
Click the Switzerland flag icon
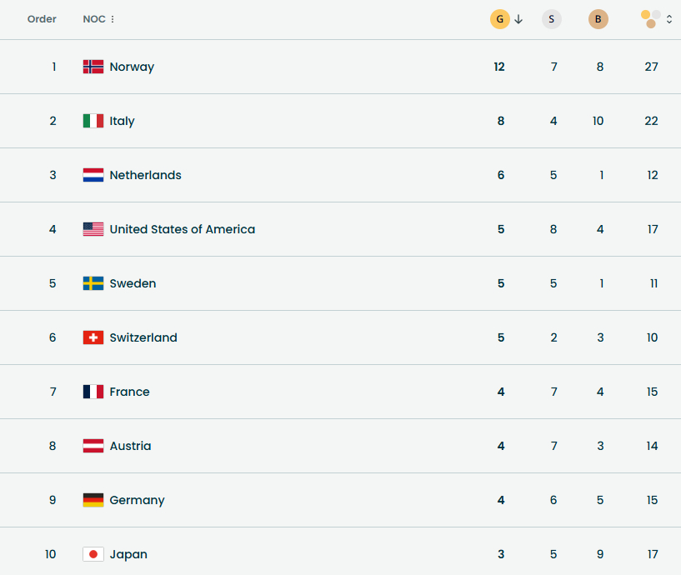93,337
